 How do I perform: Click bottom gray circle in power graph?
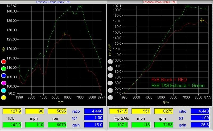click(110, 97)
